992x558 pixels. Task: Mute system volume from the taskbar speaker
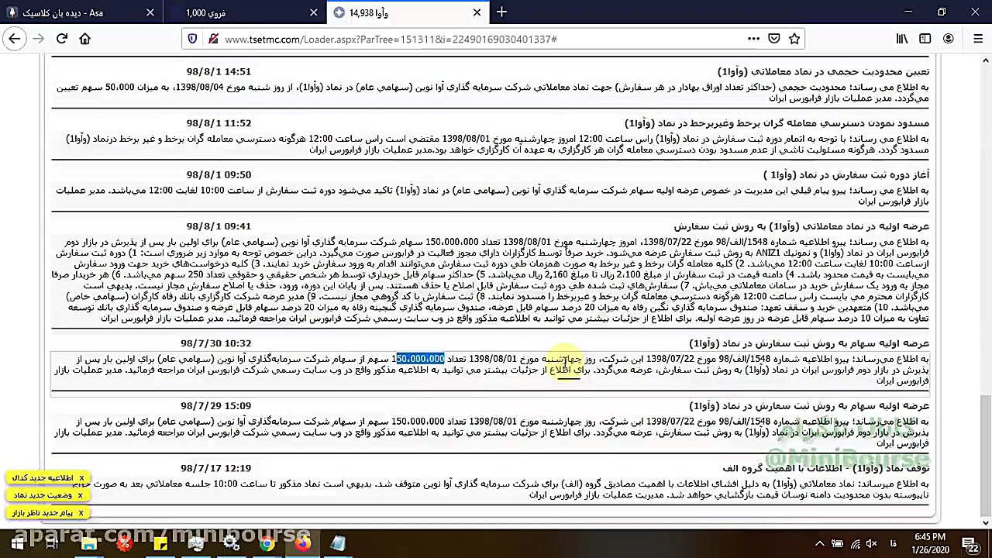pos(871,543)
